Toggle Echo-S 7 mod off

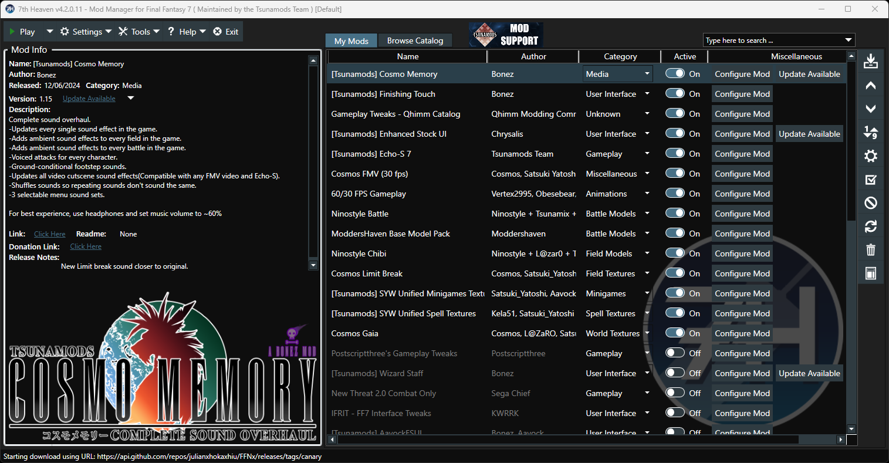[675, 154]
